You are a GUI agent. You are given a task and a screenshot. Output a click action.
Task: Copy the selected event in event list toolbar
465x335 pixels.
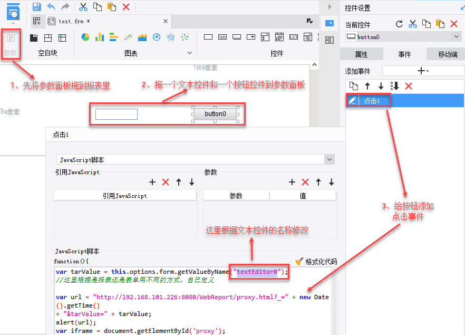point(353,86)
